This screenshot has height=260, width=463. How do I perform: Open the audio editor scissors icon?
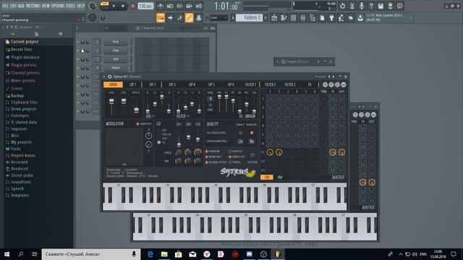tap(352, 6)
